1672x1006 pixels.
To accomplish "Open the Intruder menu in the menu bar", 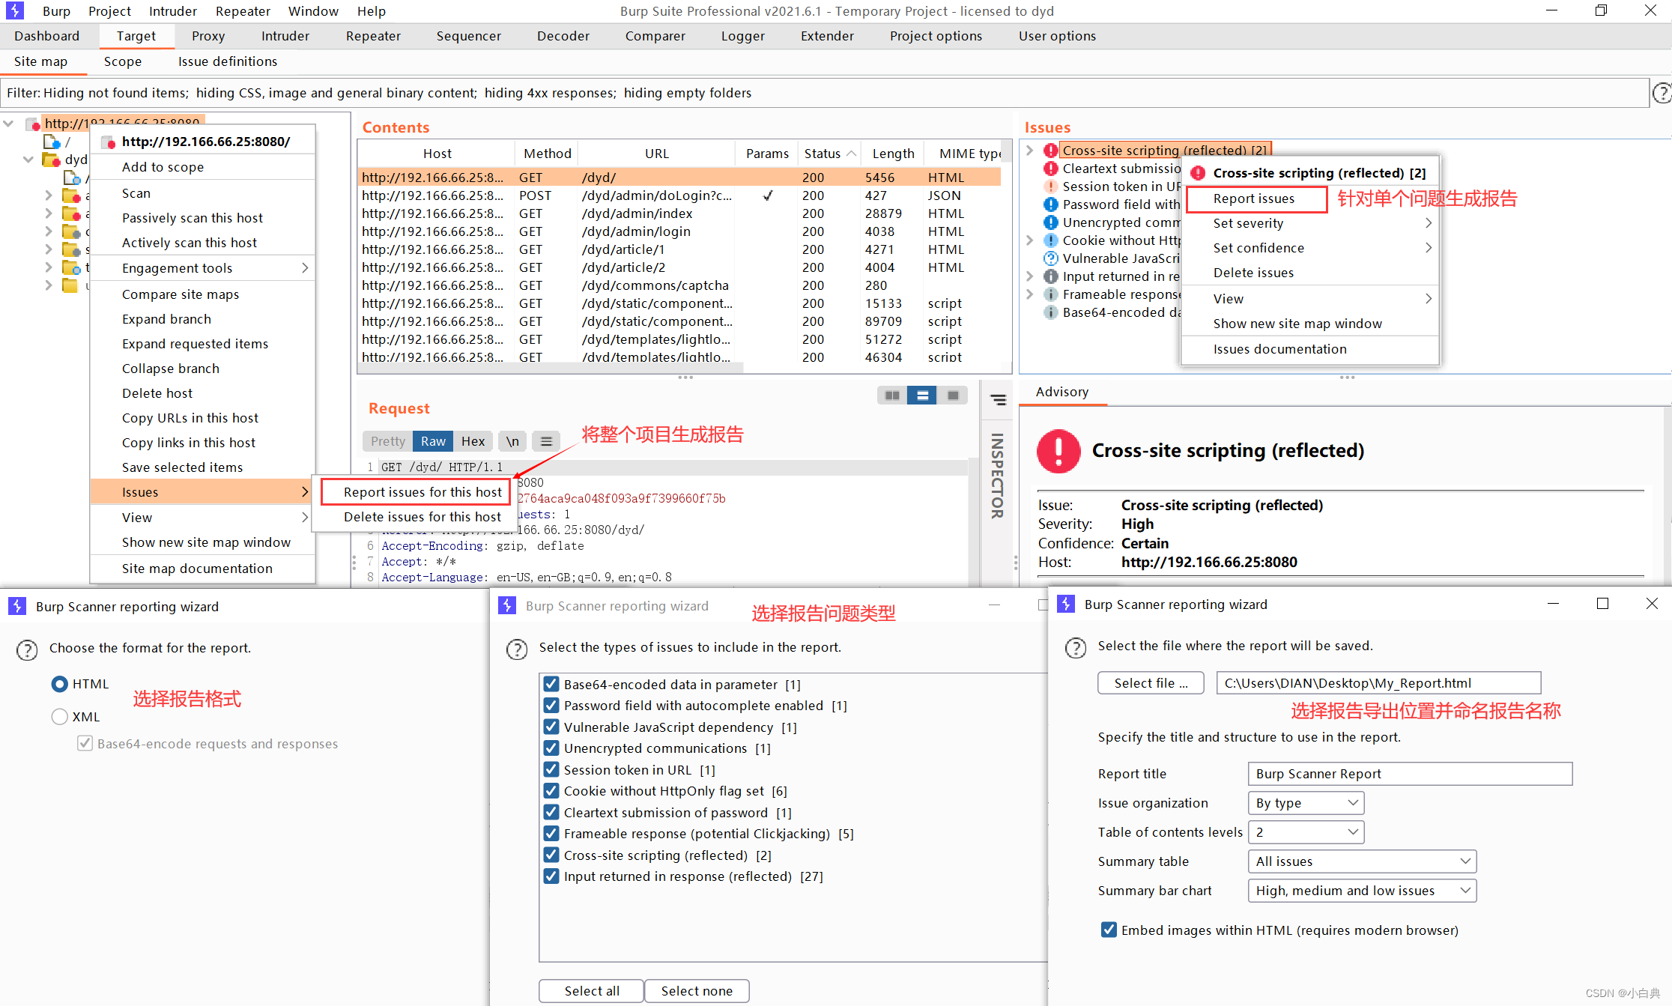I will pos(172,10).
